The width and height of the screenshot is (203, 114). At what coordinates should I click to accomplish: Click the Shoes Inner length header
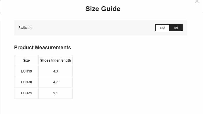coord(55,60)
